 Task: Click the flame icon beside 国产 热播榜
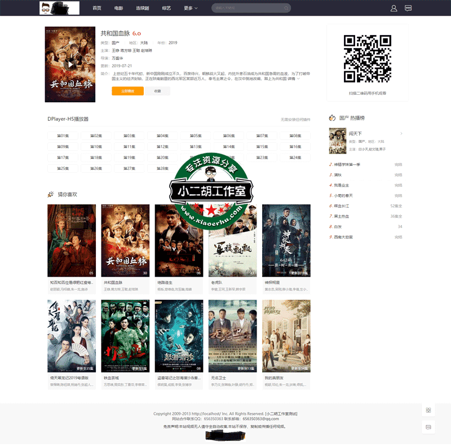(x=332, y=119)
